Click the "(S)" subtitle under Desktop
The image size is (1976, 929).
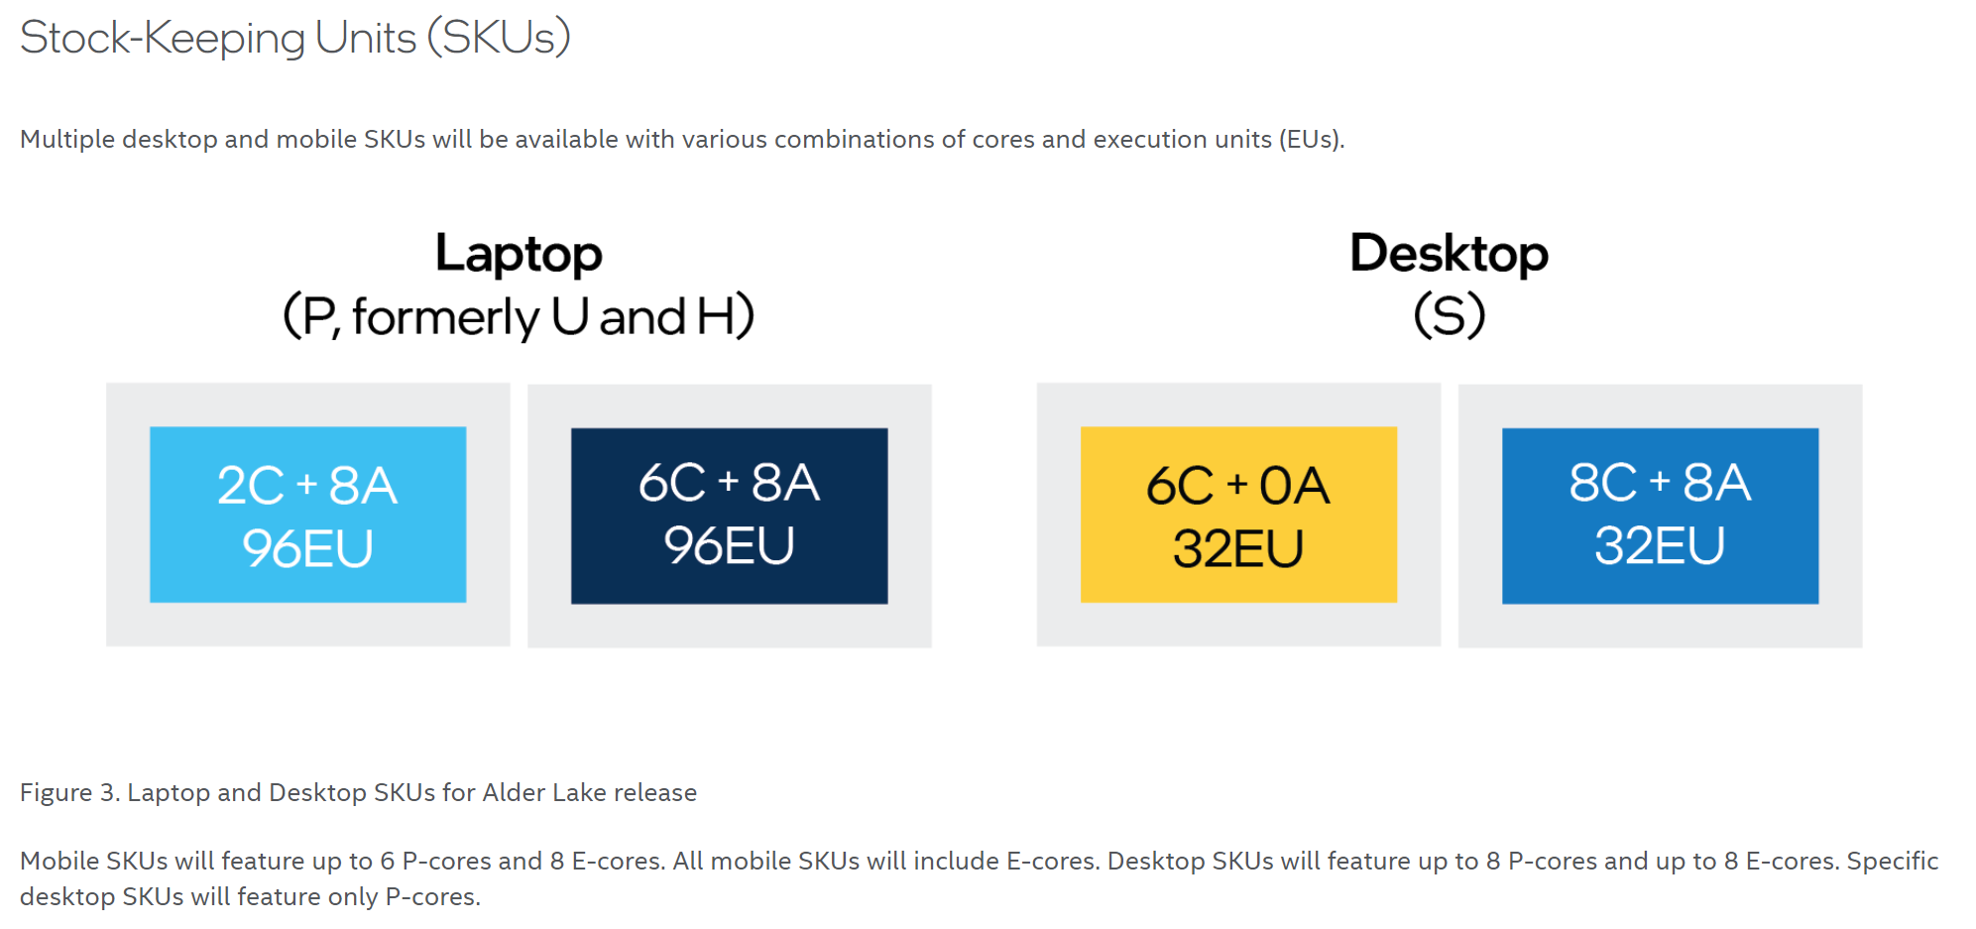tap(1449, 317)
